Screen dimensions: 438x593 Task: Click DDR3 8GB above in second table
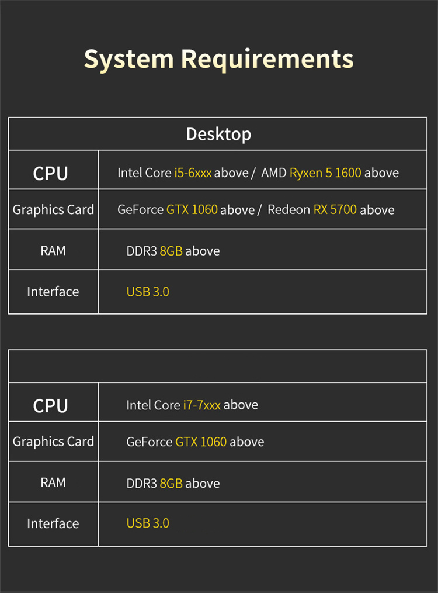coord(173,483)
